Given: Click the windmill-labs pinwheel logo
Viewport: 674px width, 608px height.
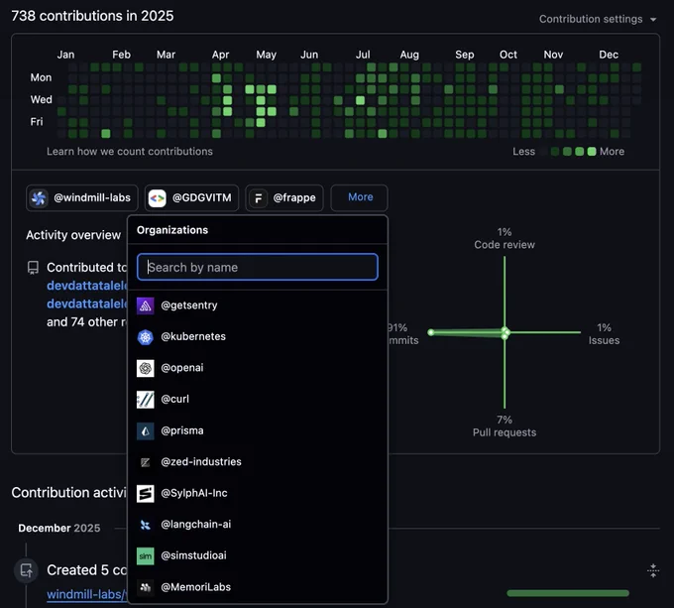Looking at the screenshot, I should (39, 197).
